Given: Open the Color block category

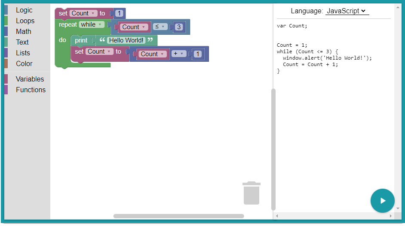Looking at the screenshot, I should pyautogui.click(x=24, y=63).
